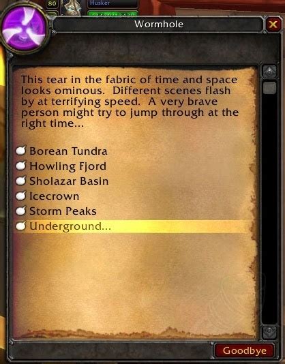Click the scroll up arrow button
The image size is (285, 364).
[269, 72]
